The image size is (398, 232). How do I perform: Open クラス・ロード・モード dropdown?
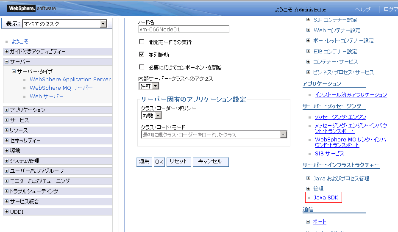[x=214, y=135]
